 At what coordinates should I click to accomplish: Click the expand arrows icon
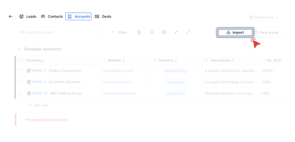[188, 32]
